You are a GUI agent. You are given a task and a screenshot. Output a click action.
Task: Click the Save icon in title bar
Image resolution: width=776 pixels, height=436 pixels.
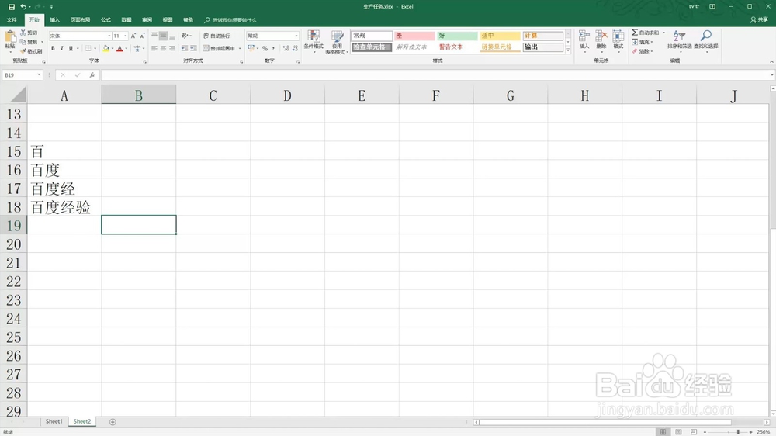[12, 7]
